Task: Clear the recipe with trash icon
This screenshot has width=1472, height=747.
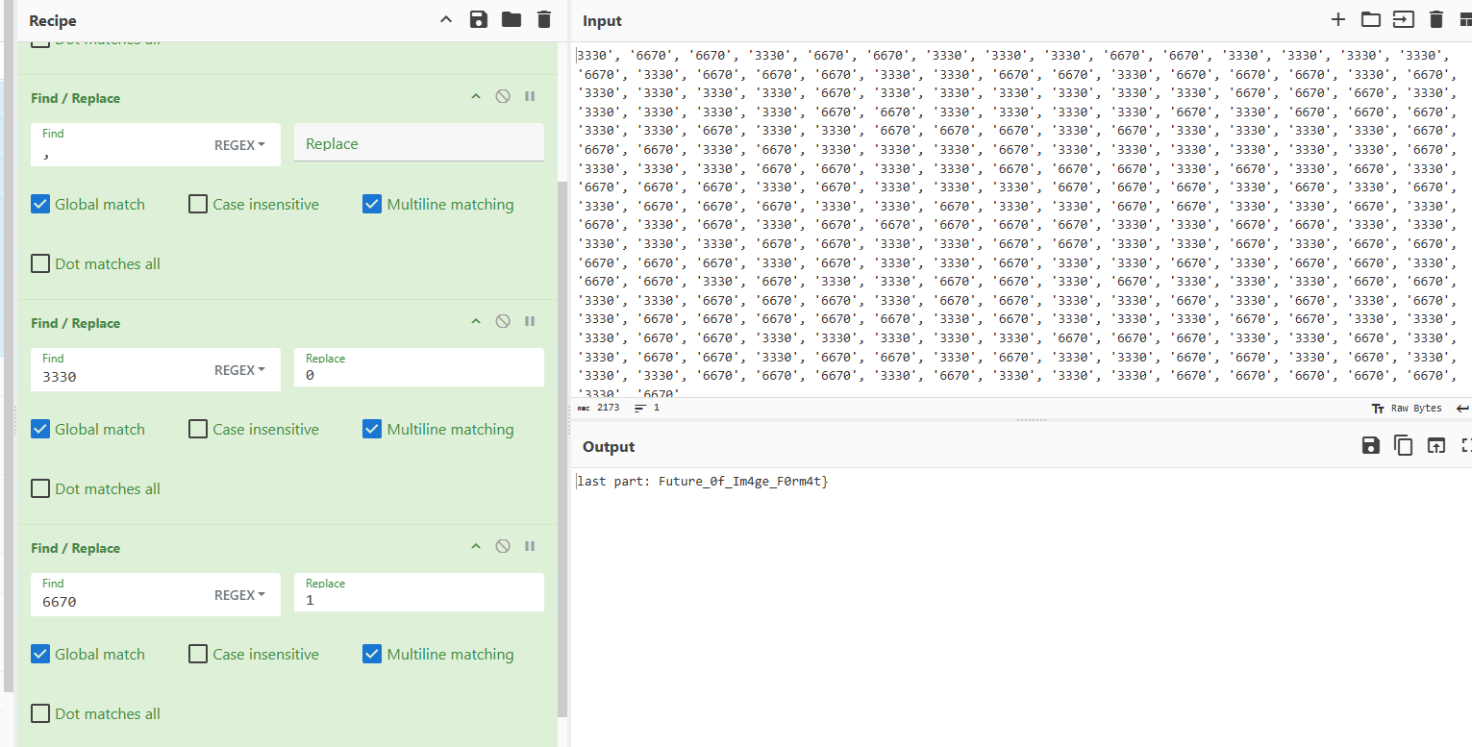Action: click(x=544, y=20)
